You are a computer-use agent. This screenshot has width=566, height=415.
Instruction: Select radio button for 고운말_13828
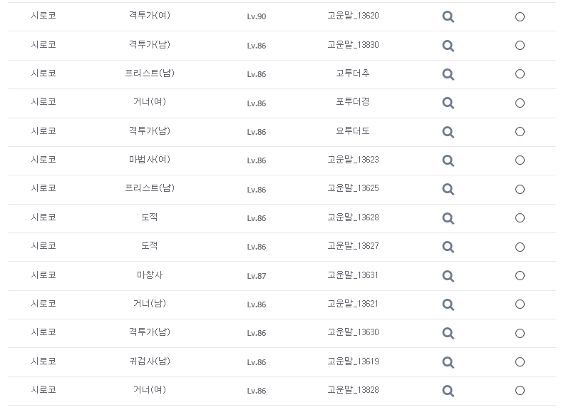[x=520, y=390]
